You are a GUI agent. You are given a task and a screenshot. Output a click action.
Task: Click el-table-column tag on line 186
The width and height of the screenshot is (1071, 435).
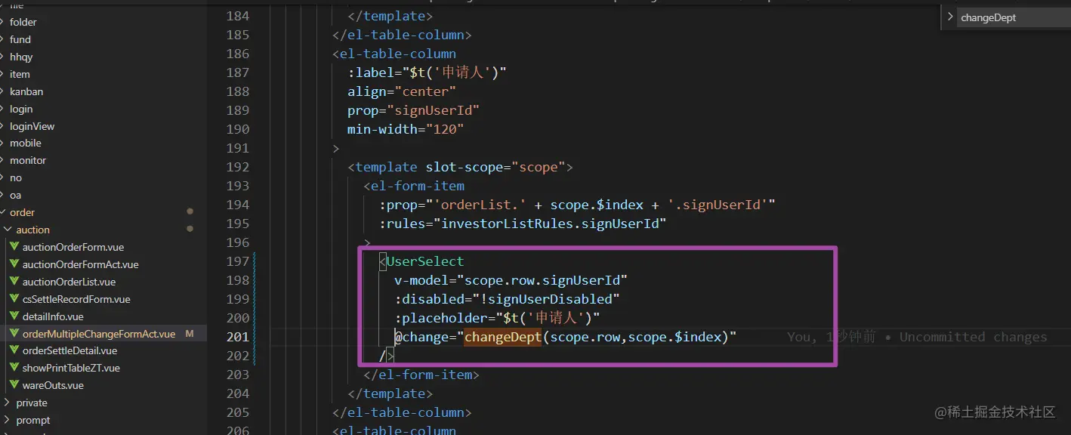(394, 54)
